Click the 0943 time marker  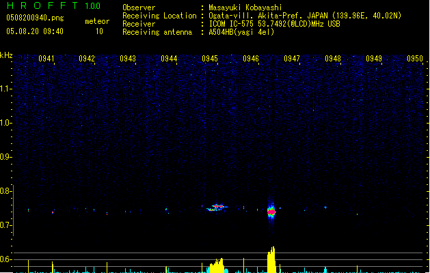tap(128, 59)
